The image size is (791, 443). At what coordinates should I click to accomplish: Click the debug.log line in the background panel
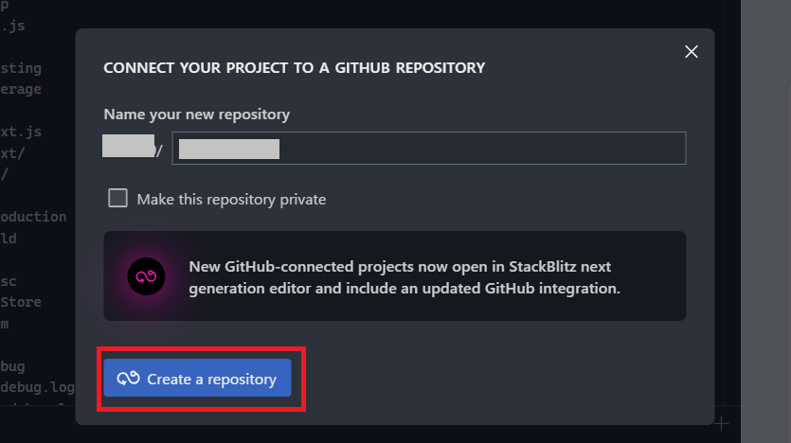point(37,387)
